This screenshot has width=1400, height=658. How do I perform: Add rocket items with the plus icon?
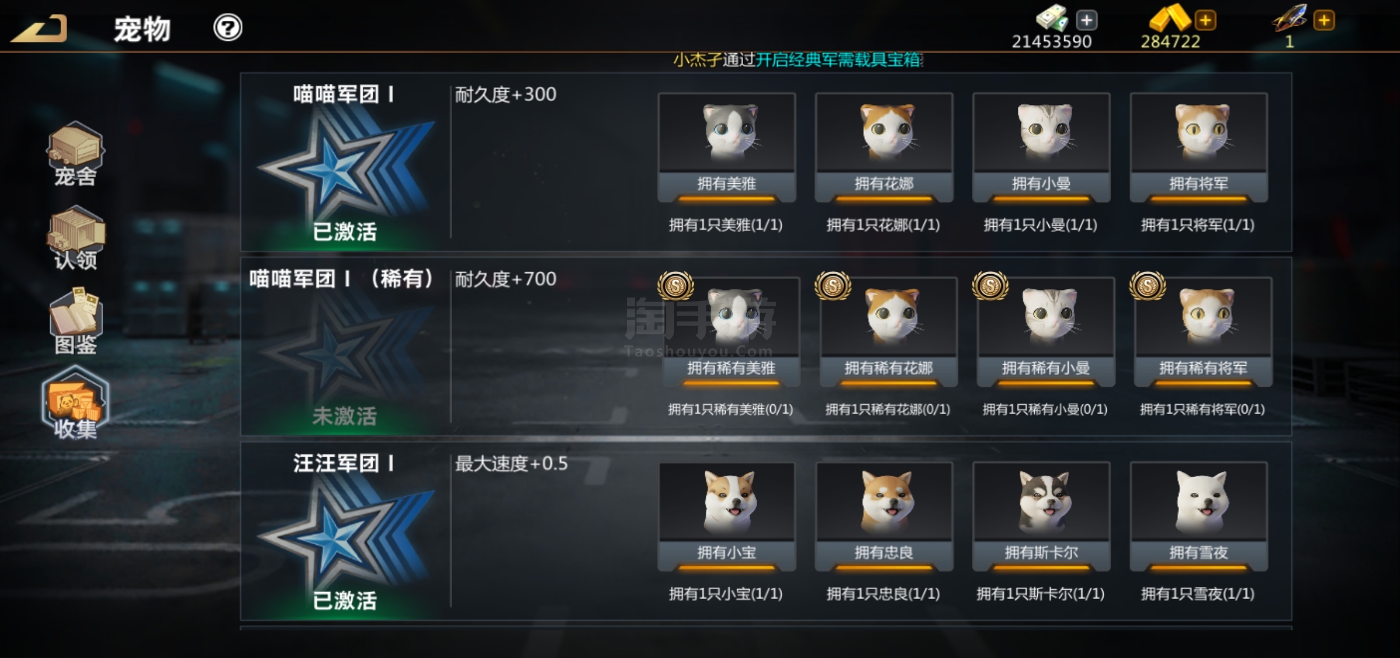tap(1324, 20)
